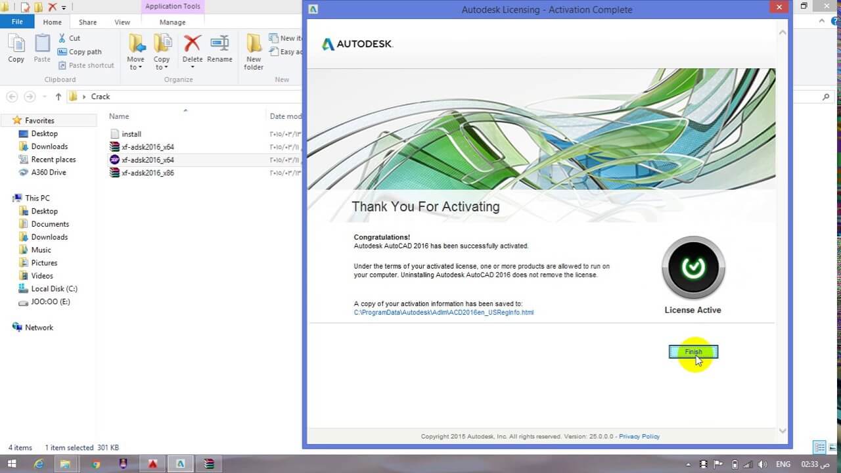Image resolution: width=841 pixels, height=473 pixels.
Task: Click the Forward navigation arrow in Explorer
Action: [30, 97]
